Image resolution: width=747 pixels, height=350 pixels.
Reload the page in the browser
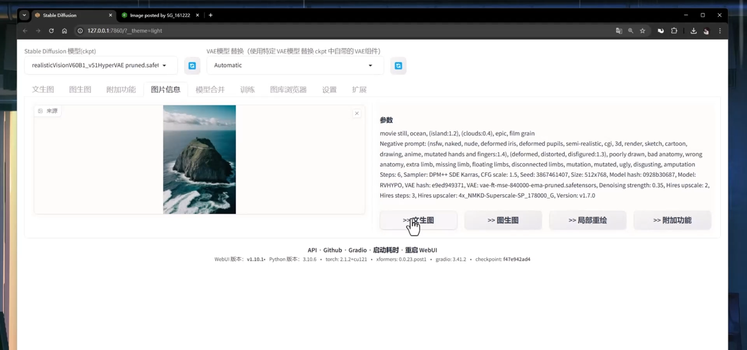[51, 31]
